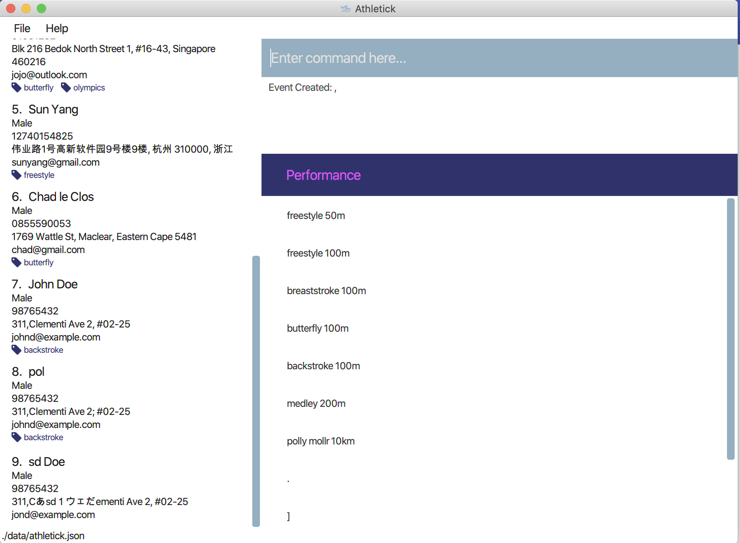Open the File menu
The image size is (740, 543).
pos(22,28)
